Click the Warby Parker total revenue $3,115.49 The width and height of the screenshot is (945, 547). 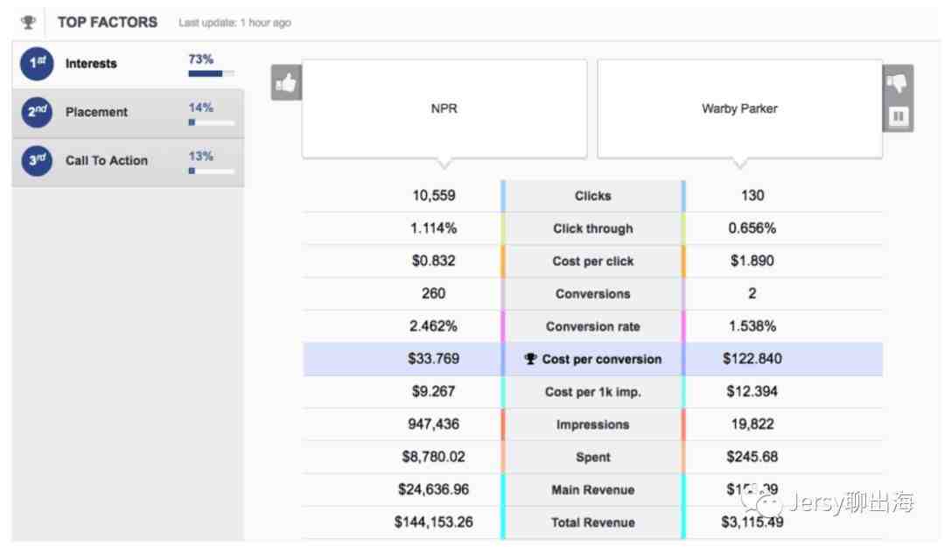pos(752,522)
